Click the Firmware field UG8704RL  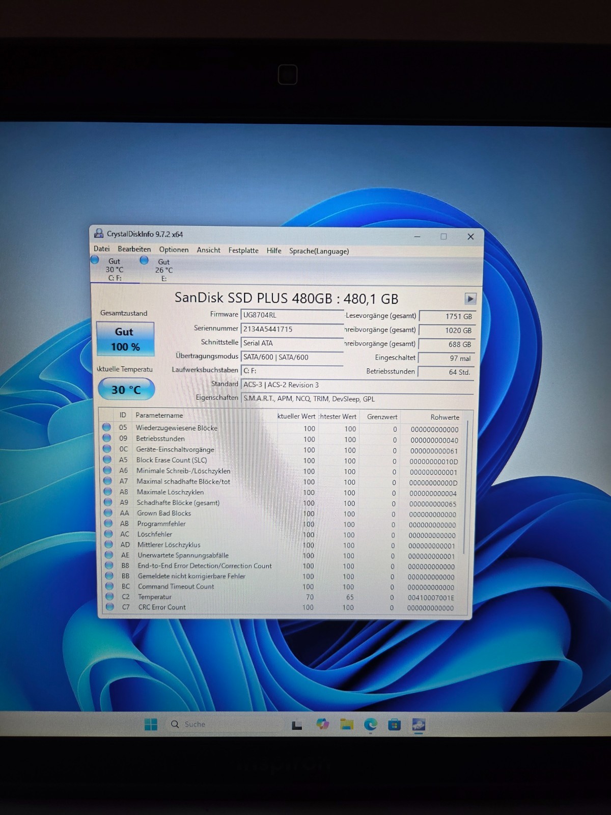pos(292,315)
